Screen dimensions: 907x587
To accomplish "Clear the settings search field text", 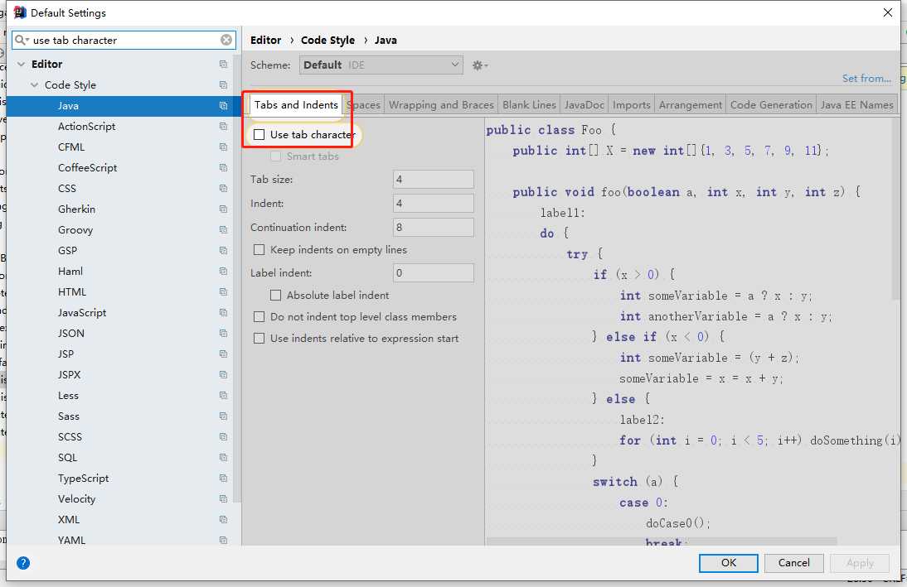I will pos(226,40).
